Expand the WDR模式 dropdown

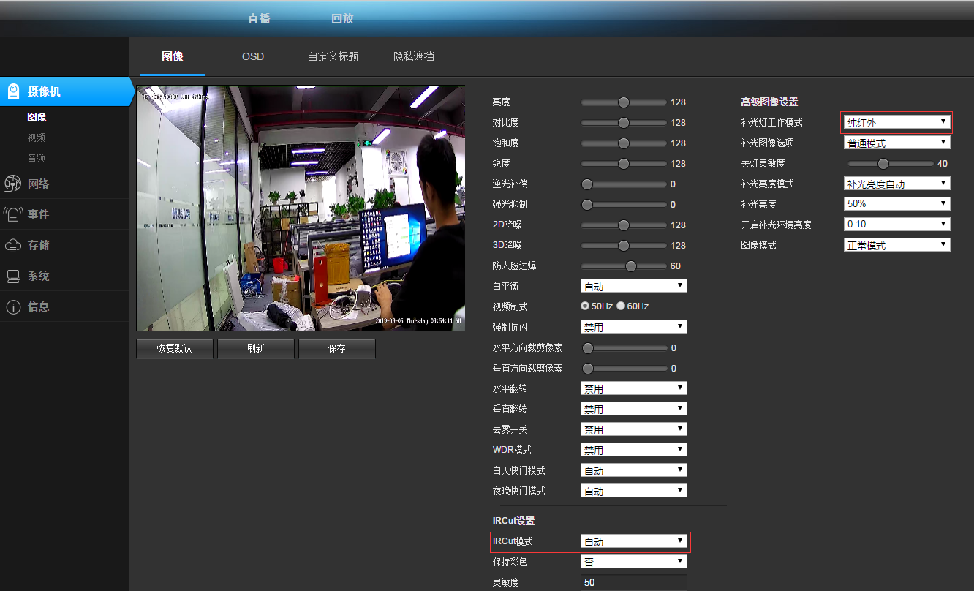pyautogui.click(x=633, y=450)
